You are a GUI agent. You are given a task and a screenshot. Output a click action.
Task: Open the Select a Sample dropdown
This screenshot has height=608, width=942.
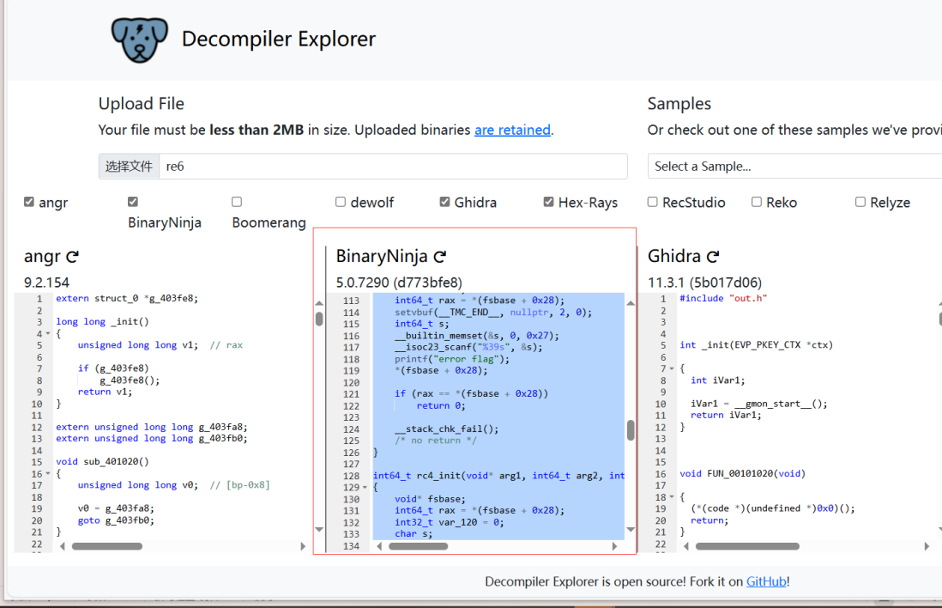click(x=794, y=166)
